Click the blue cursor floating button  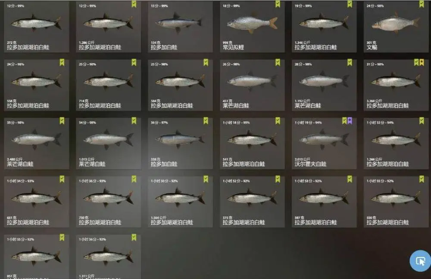point(420,261)
